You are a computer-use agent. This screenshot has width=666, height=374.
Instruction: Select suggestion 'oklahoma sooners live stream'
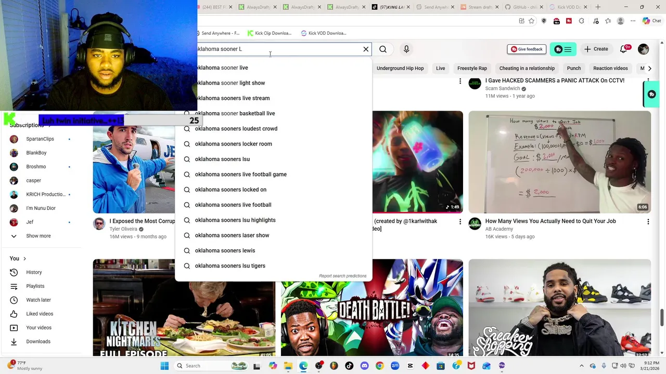pos(273,98)
